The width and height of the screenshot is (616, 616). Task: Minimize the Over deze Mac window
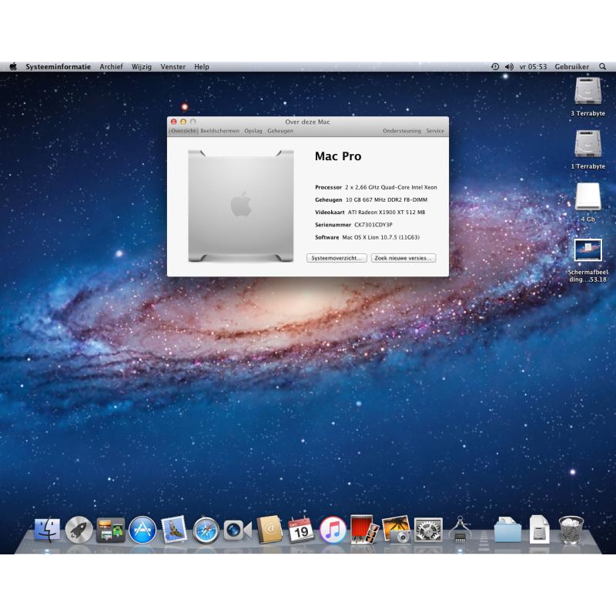tap(183, 122)
